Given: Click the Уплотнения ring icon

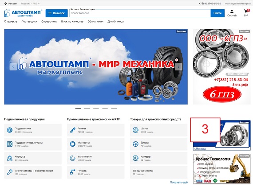Looking at the screenshot, I should point(72,158).
